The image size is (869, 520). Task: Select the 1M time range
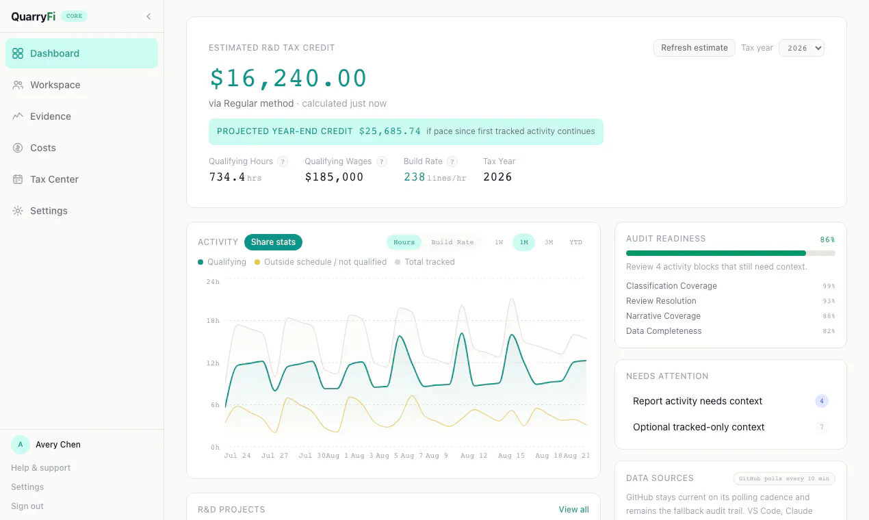click(x=523, y=242)
